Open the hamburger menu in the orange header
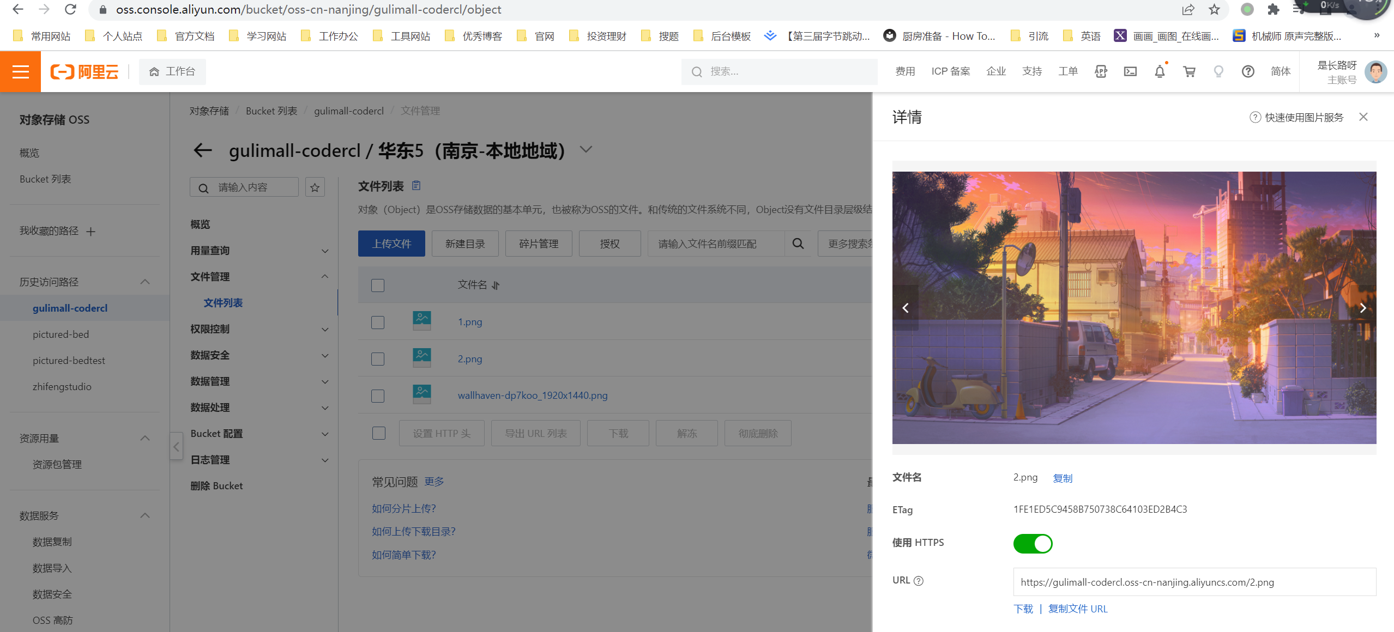This screenshot has width=1394, height=632. [20, 71]
